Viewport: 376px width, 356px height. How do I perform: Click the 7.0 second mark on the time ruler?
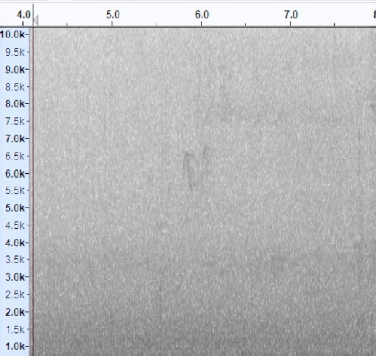pyautogui.click(x=291, y=15)
